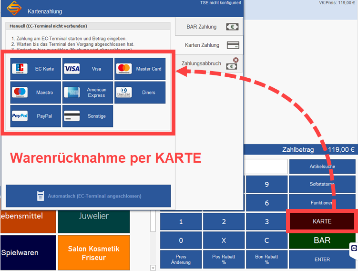Click Automatisch (EC-Terminal angeschlossen) button
Image resolution: width=358 pixels, height=271 pixels.
point(88,196)
